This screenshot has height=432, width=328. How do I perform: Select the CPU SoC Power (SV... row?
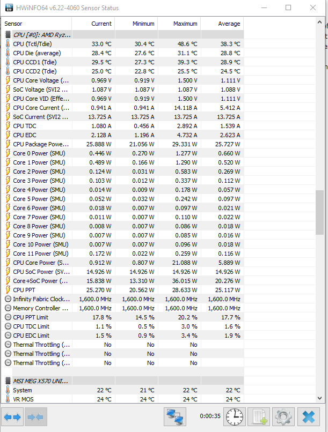click(123, 272)
